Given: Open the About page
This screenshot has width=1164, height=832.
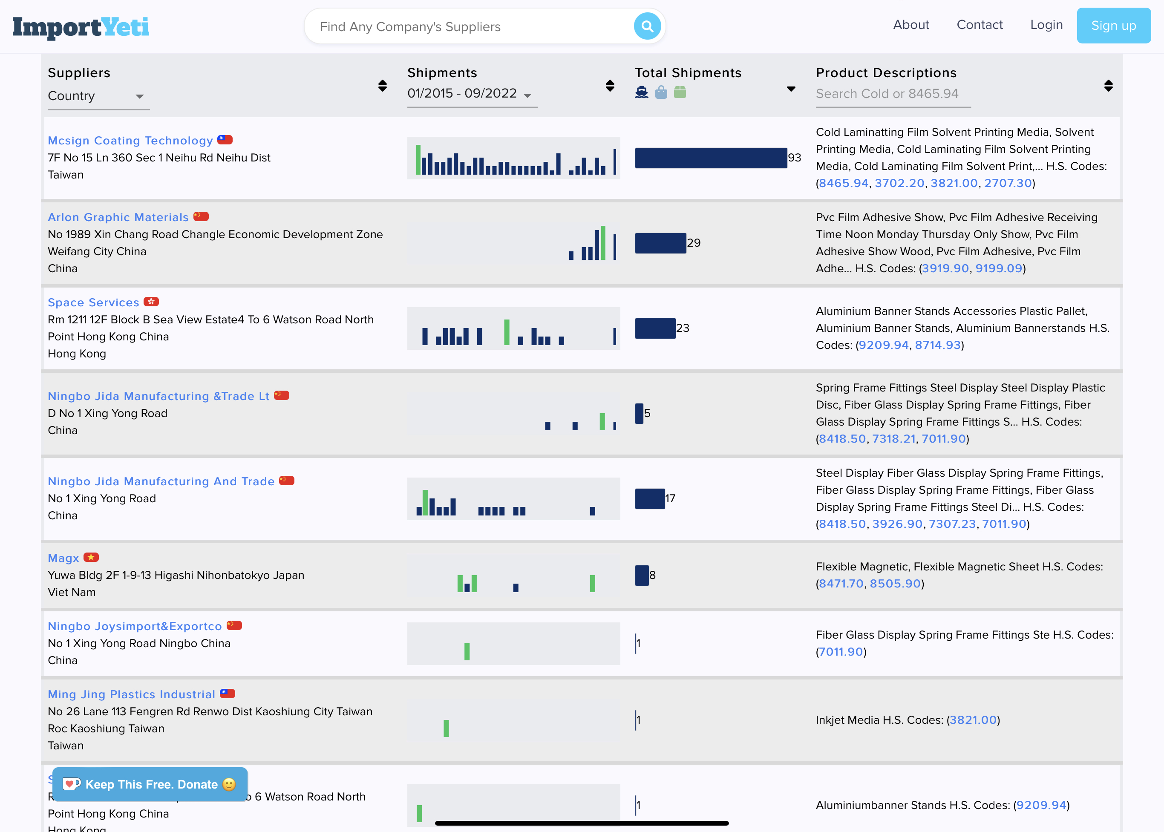Looking at the screenshot, I should coord(911,25).
